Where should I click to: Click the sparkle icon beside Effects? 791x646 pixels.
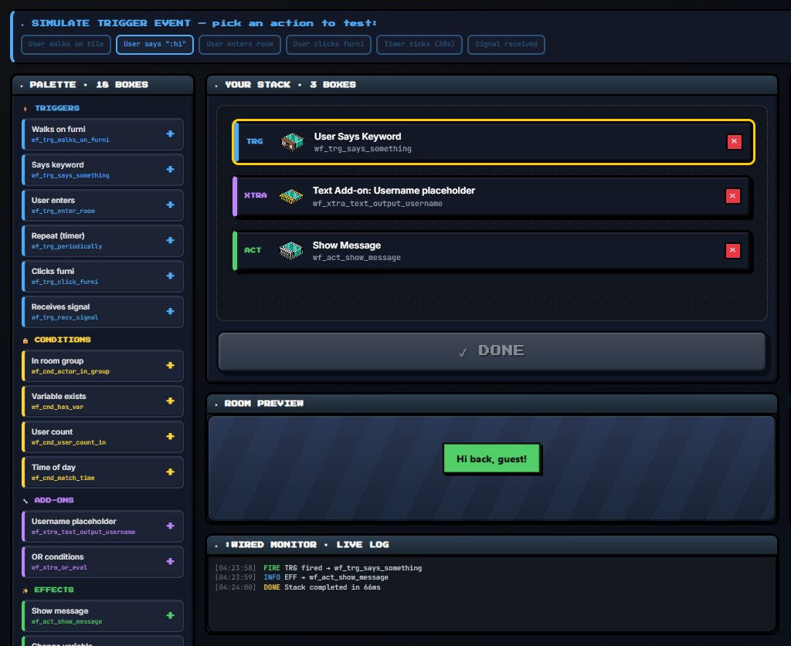[25, 590]
